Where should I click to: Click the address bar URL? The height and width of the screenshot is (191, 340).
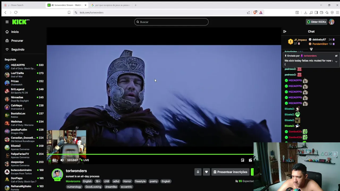click(x=92, y=12)
